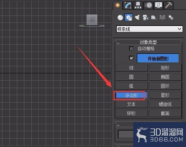Viewport: 186px width, 147px height.
Task: Choose the 圆环 donut button
Action: tap(165, 86)
